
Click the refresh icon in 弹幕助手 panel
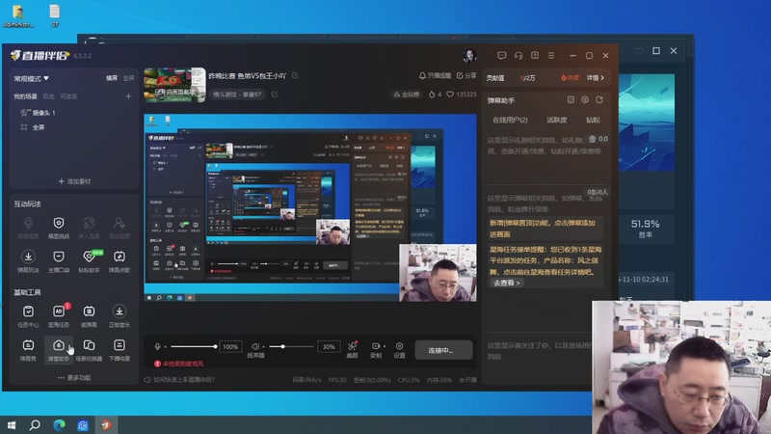[599, 100]
